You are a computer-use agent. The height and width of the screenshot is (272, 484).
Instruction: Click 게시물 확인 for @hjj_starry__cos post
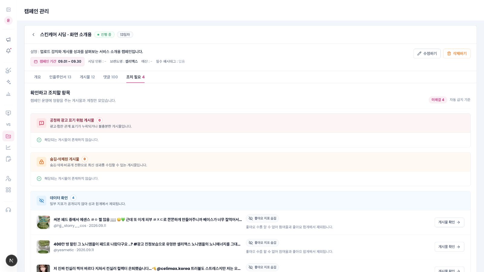(450, 222)
